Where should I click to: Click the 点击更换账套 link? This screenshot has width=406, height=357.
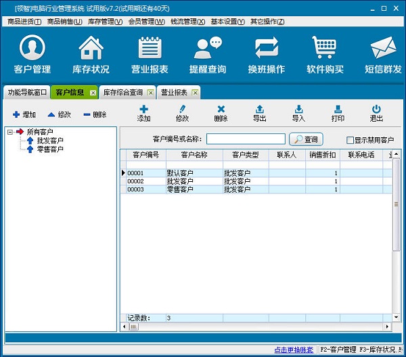pos(293,350)
